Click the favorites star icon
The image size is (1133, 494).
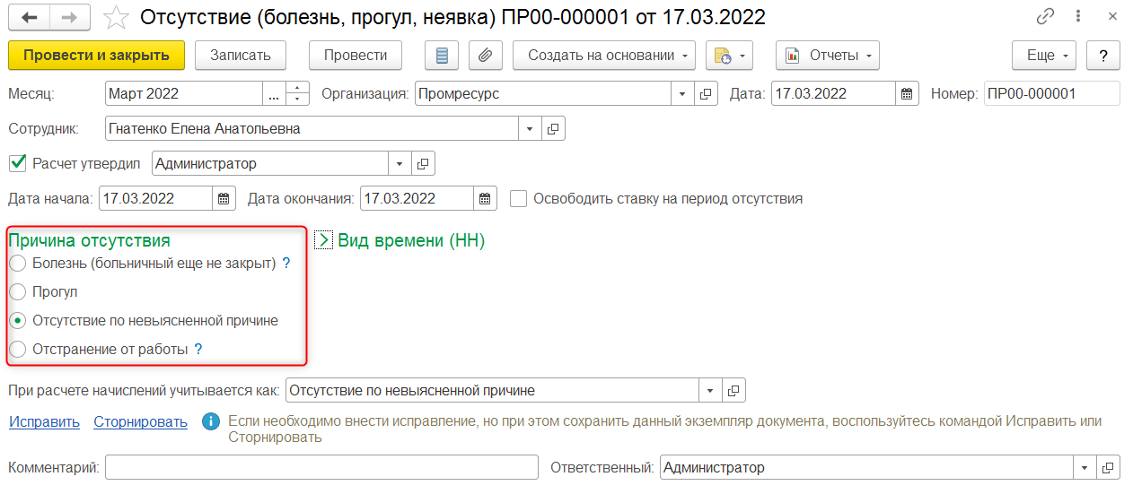[x=116, y=17]
